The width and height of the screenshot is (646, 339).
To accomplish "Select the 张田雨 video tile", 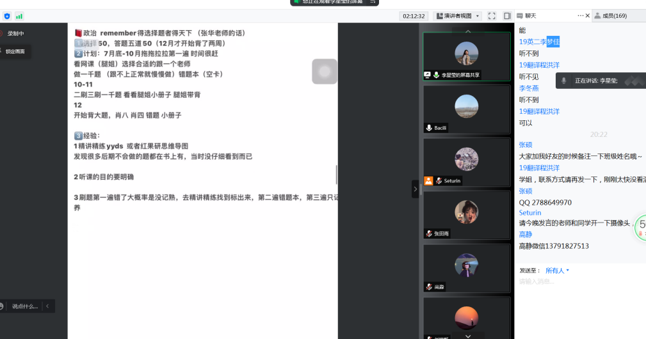I will pyautogui.click(x=467, y=215).
